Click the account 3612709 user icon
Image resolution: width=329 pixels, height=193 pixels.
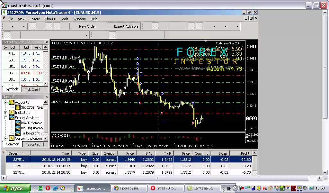[18, 107]
